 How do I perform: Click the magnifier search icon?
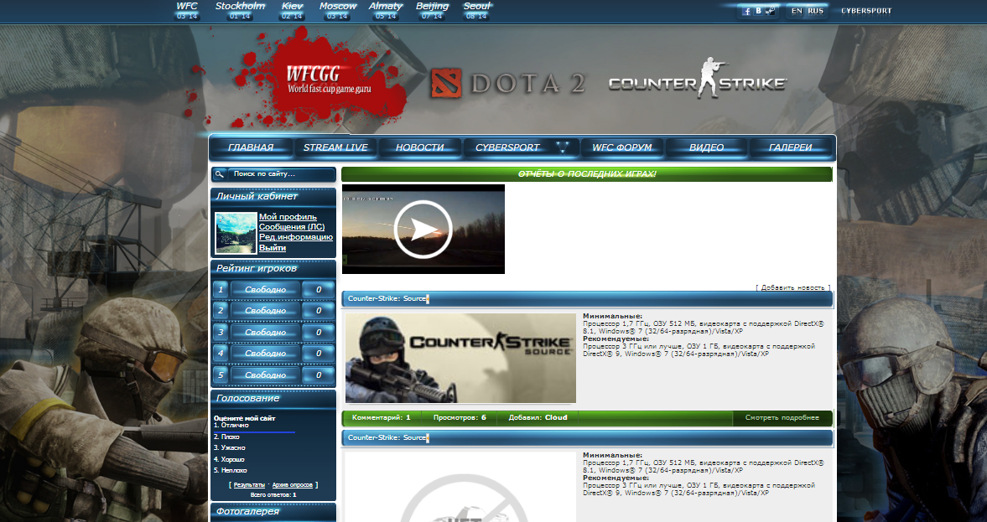coord(219,174)
